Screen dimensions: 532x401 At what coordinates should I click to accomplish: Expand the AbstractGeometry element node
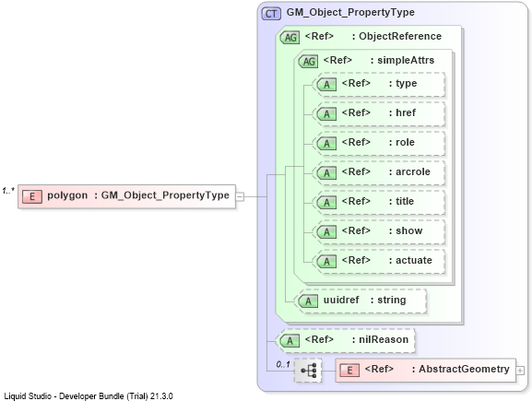click(520, 371)
